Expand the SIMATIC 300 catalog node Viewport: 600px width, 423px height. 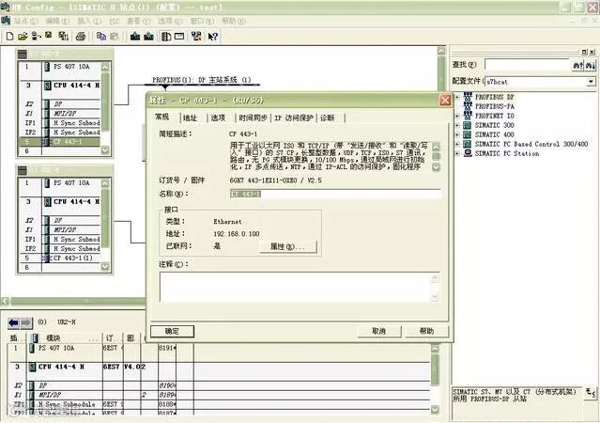pyautogui.click(x=457, y=125)
